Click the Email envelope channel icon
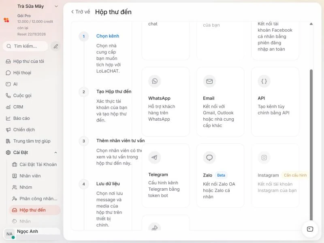This screenshot has width=324, height=243. tap(209, 81)
